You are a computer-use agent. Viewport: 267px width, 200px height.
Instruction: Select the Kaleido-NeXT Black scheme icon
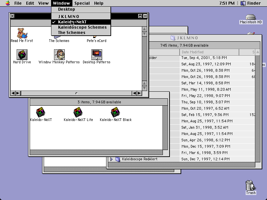[115, 112]
